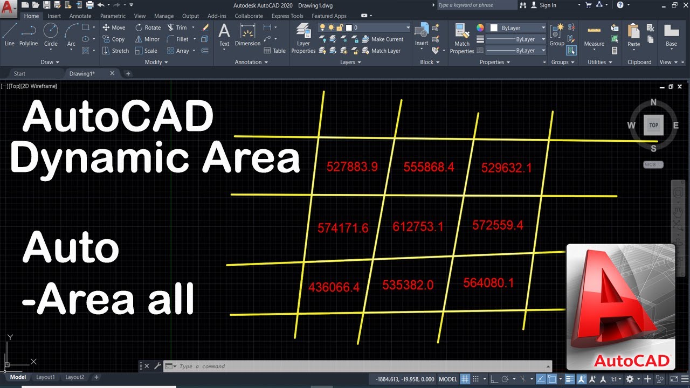Select the Mirror tool
This screenshot has width=690, height=388.
coord(147,39)
